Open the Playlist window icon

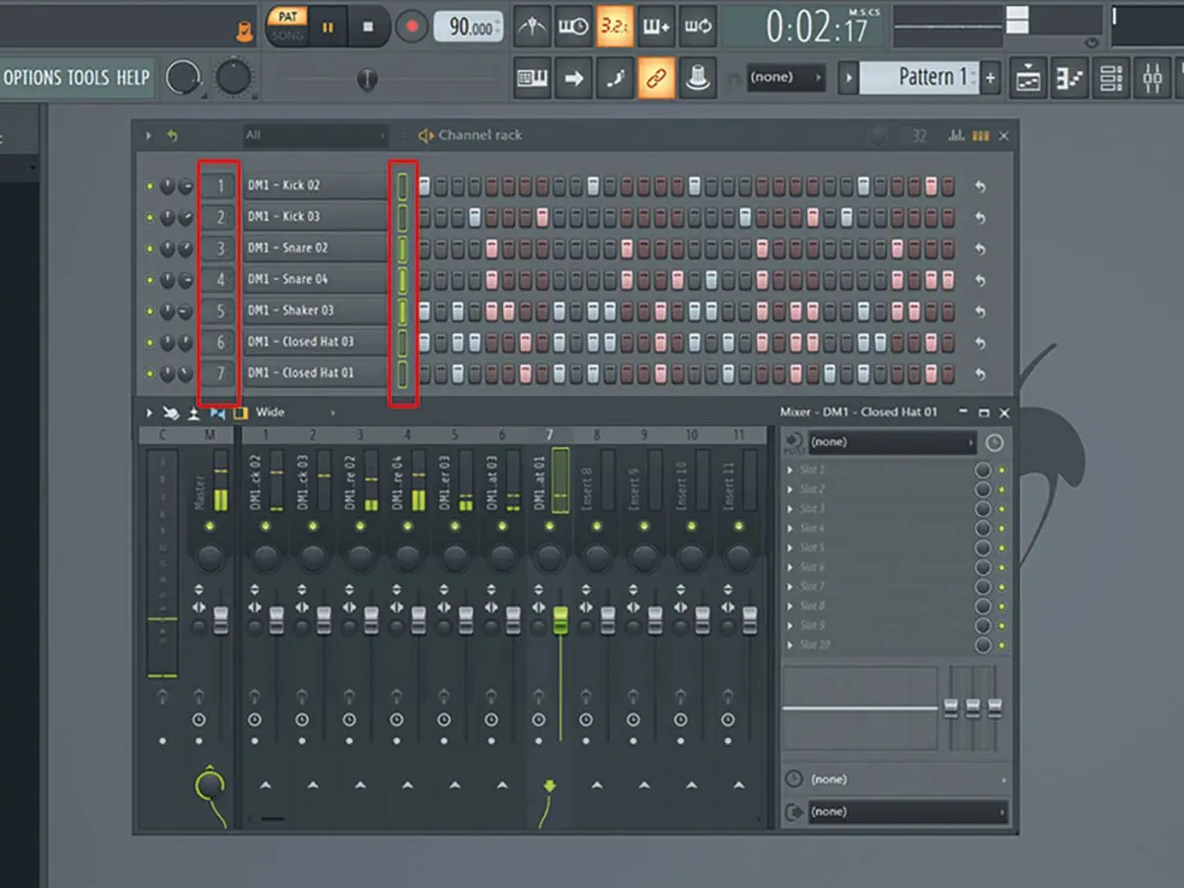[1028, 79]
